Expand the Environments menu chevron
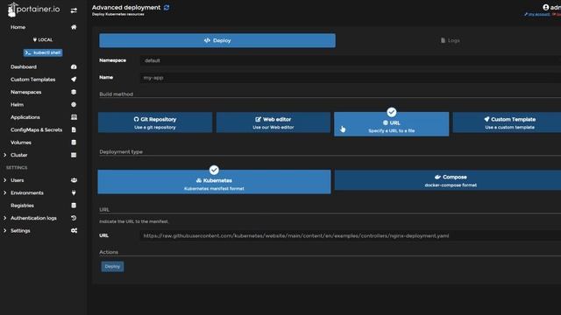 [5, 192]
